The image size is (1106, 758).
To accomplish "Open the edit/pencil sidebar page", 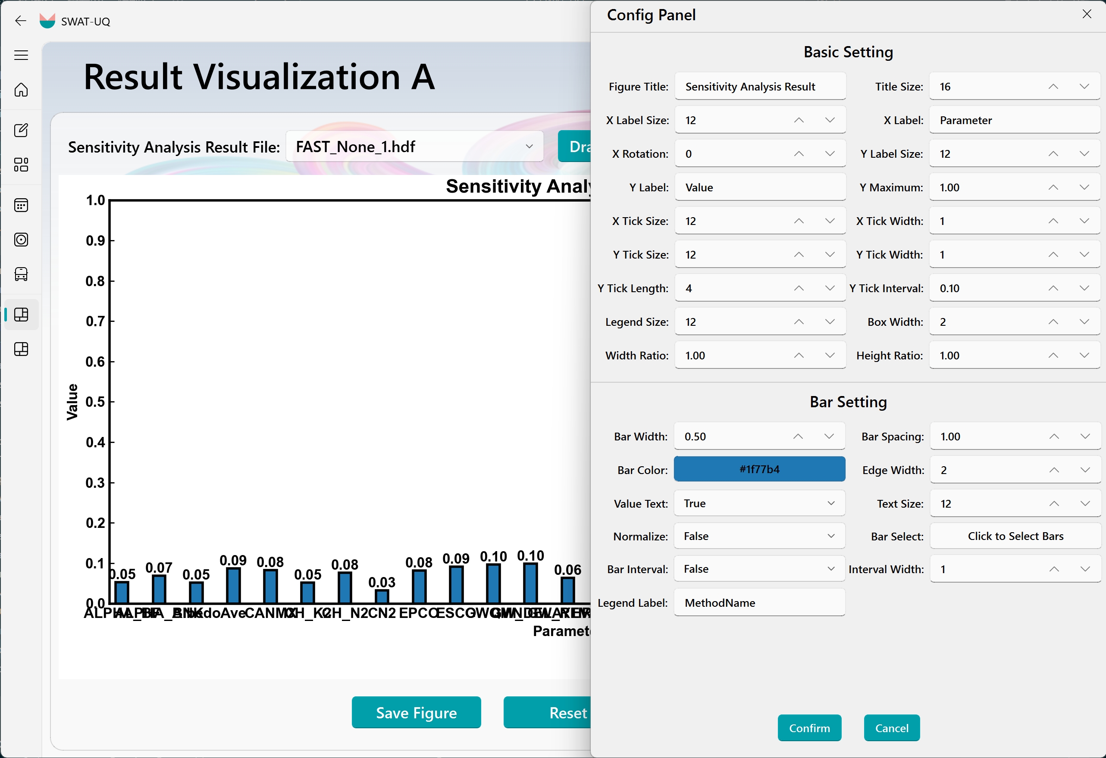I will pos(21,130).
